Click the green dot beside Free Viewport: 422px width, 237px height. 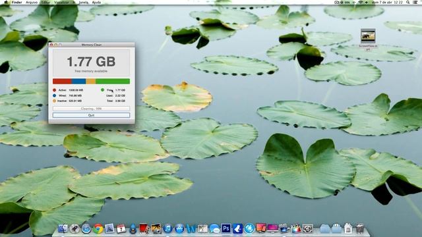[x=102, y=90]
